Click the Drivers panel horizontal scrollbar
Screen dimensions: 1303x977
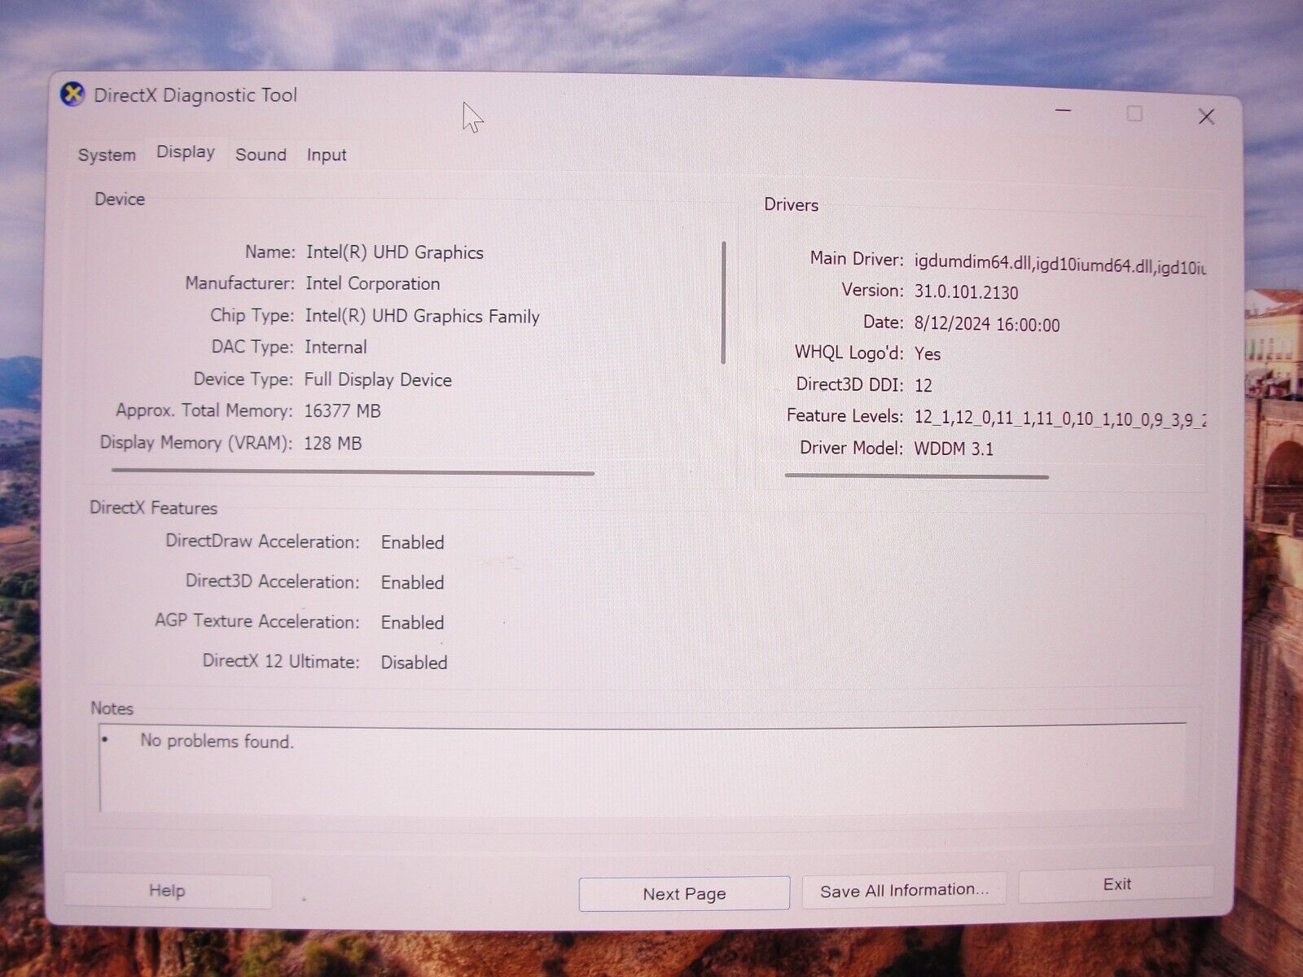pos(916,476)
